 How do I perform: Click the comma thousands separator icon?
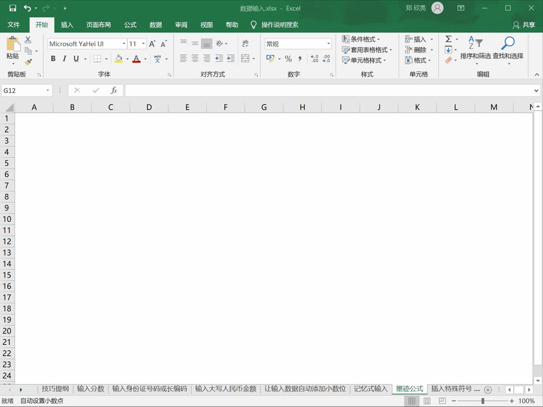tap(301, 59)
